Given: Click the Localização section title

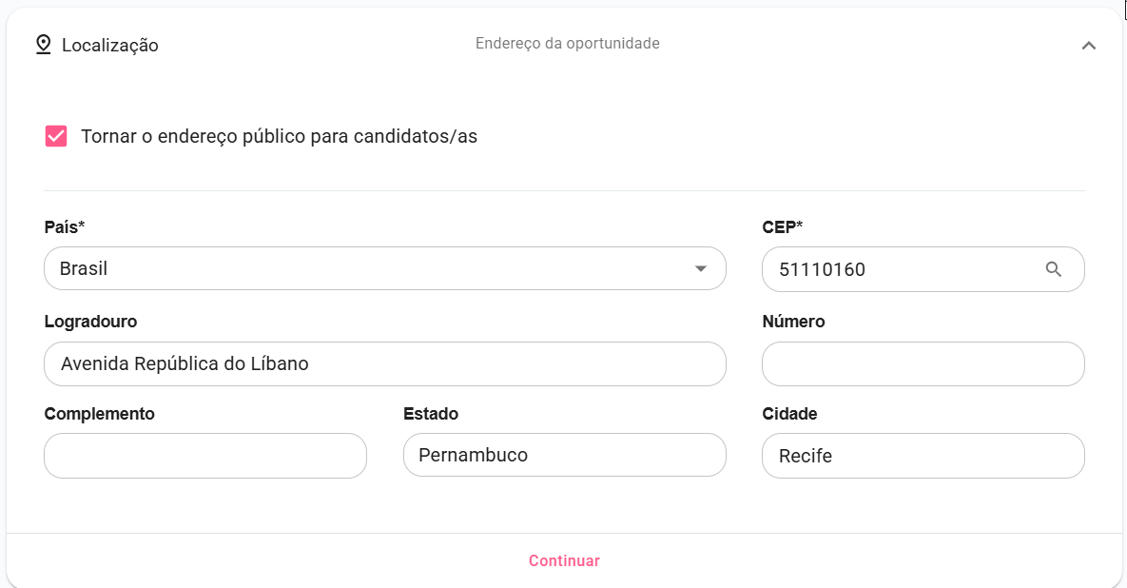Looking at the screenshot, I should 110,45.
